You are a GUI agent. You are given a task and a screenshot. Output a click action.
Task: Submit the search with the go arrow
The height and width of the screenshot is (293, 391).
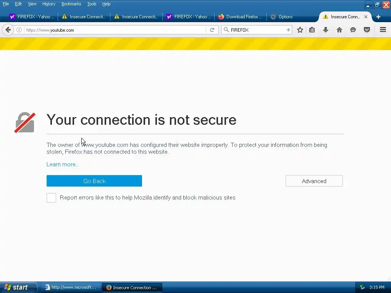[288, 30]
